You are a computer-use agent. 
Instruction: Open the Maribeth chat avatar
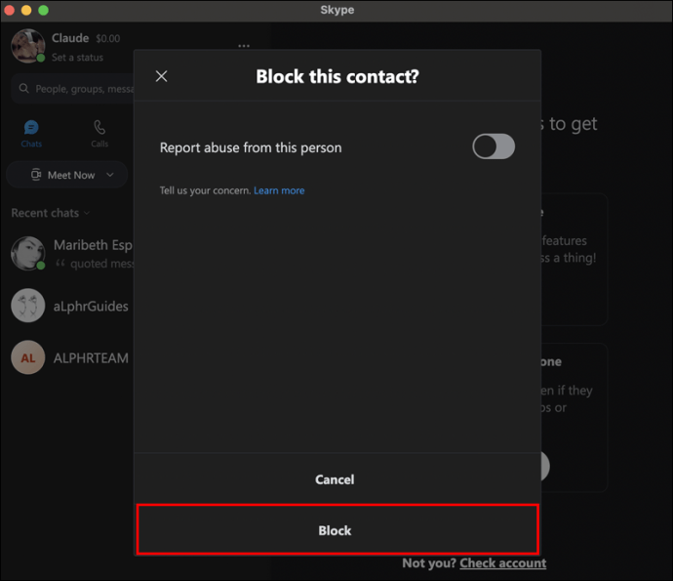click(28, 253)
